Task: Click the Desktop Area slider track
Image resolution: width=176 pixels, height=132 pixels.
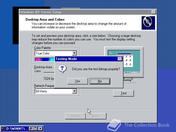Action: coord(49,73)
